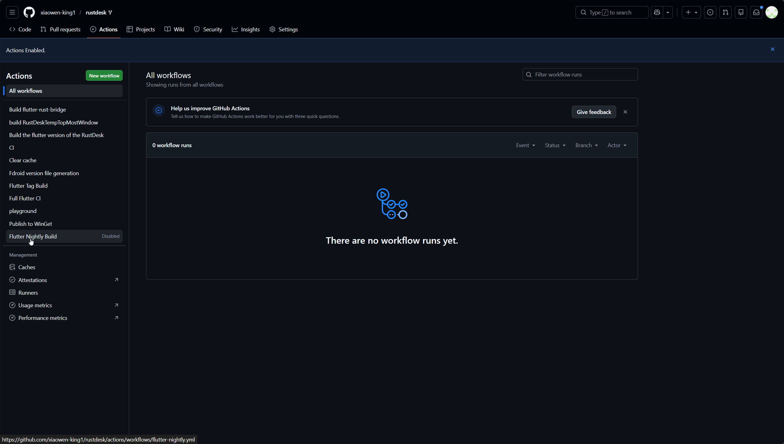784x444 pixels.
Task: Click the New workflow button
Action: click(x=104, y=76)
